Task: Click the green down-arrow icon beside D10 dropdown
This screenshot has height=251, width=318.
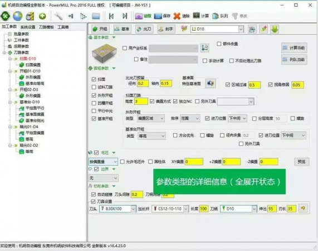Action: click(x=275, y=29)
